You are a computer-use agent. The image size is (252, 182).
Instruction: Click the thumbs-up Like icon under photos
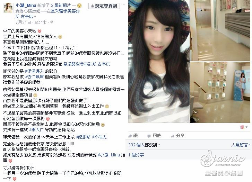tap(130, 136)
